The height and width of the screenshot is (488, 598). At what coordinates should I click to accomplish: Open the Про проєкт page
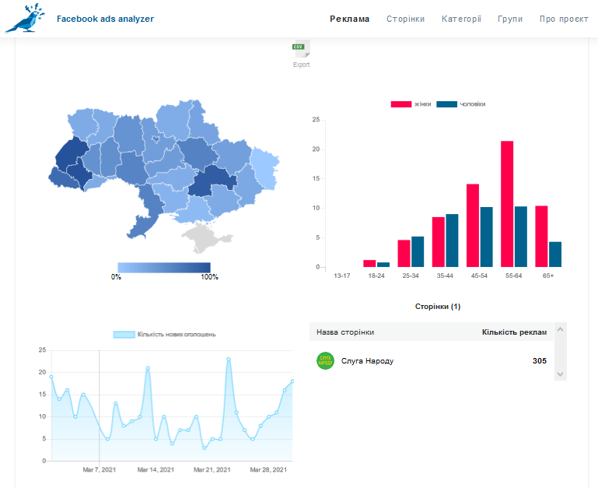tap(564, 19)
